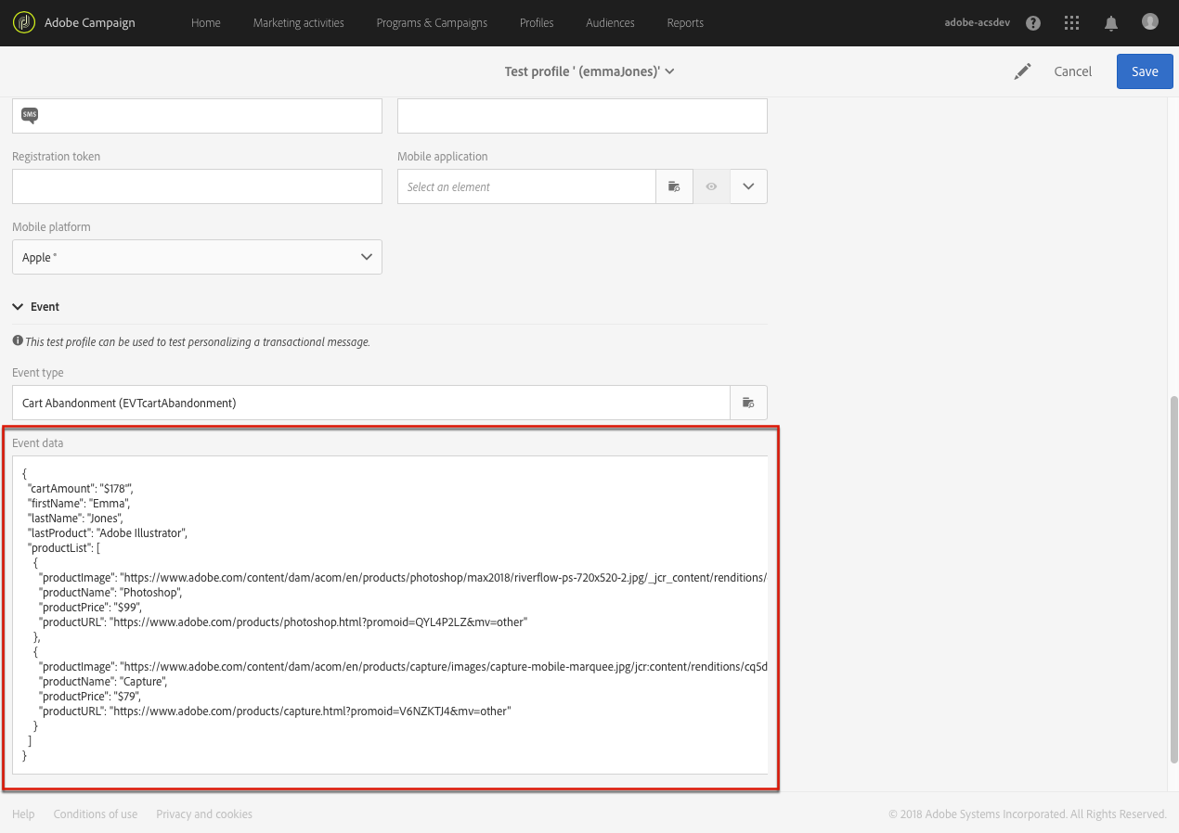This screenshot has height=833, width=1179.
Task: Click the Event type Cart Abandonment field
Action: 371,403
